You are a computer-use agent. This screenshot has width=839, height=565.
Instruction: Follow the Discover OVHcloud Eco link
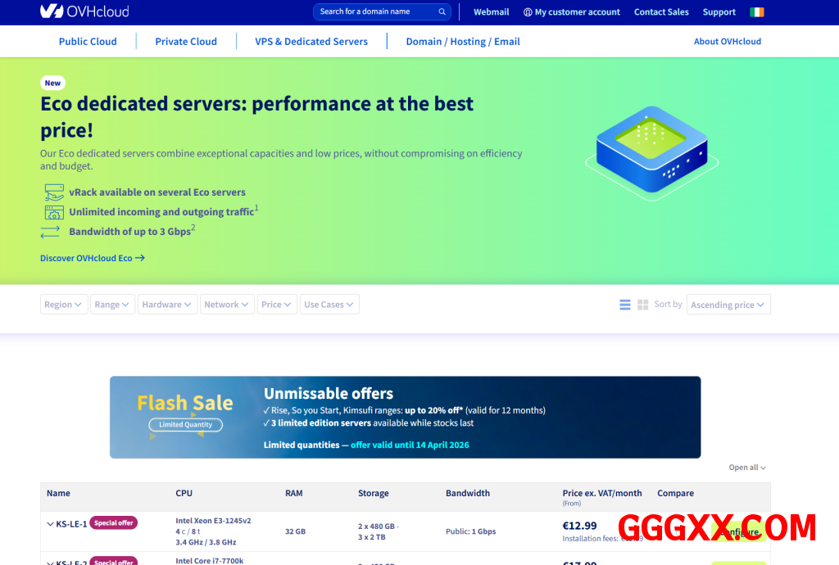[92, 258]
